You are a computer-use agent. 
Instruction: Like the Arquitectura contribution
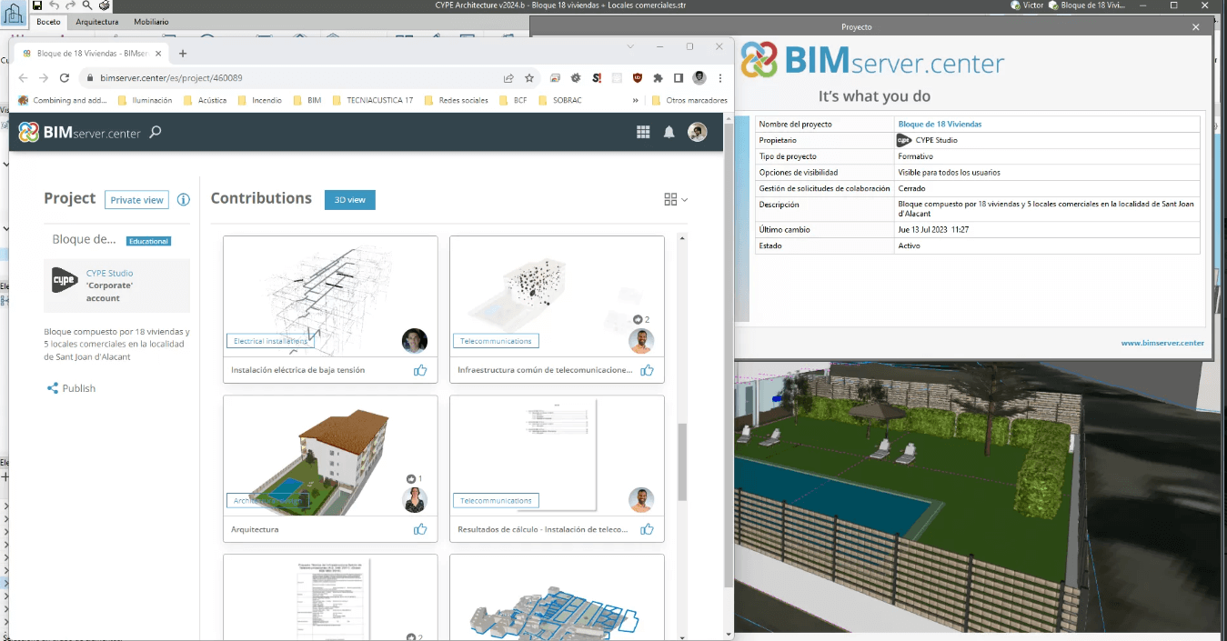420,529
